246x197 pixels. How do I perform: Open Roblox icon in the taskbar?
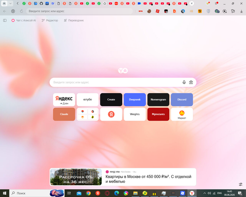coord(183,193)
